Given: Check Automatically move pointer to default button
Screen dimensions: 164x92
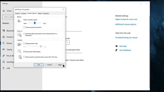Looking at the screenshot, I should pos(24,34).
